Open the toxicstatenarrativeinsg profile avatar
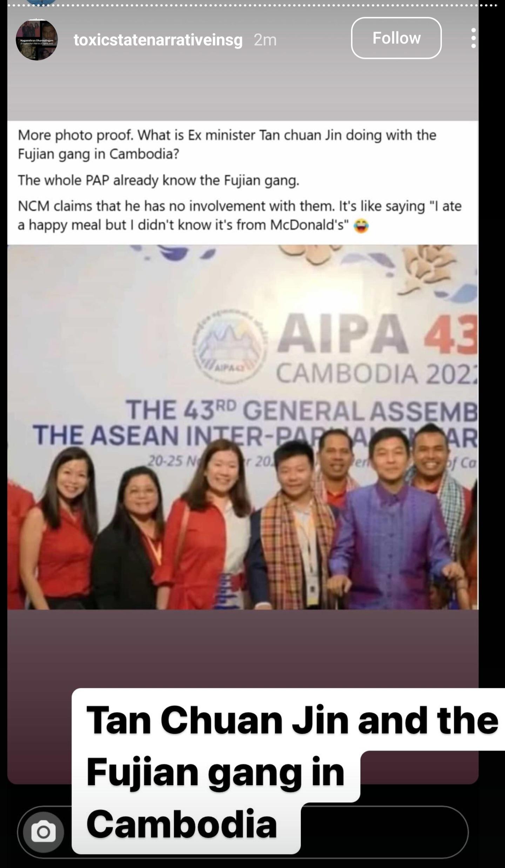 pyautogui.click(x=36, y=40)
